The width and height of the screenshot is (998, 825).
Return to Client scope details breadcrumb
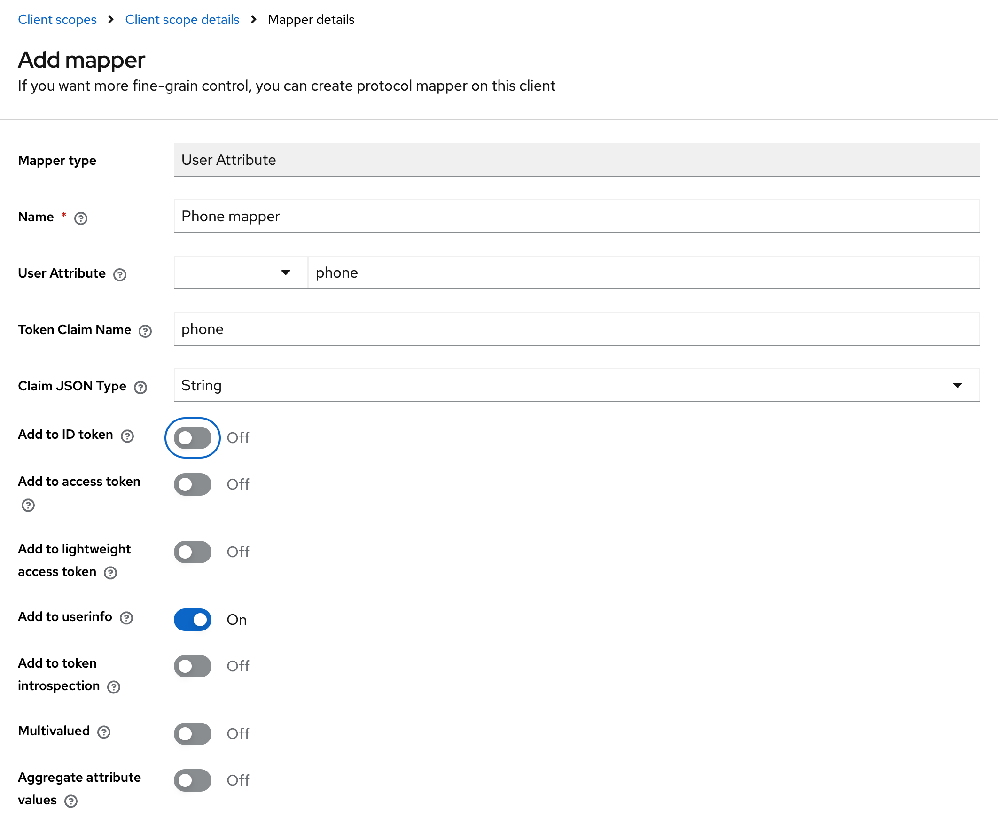coord(182,19)
